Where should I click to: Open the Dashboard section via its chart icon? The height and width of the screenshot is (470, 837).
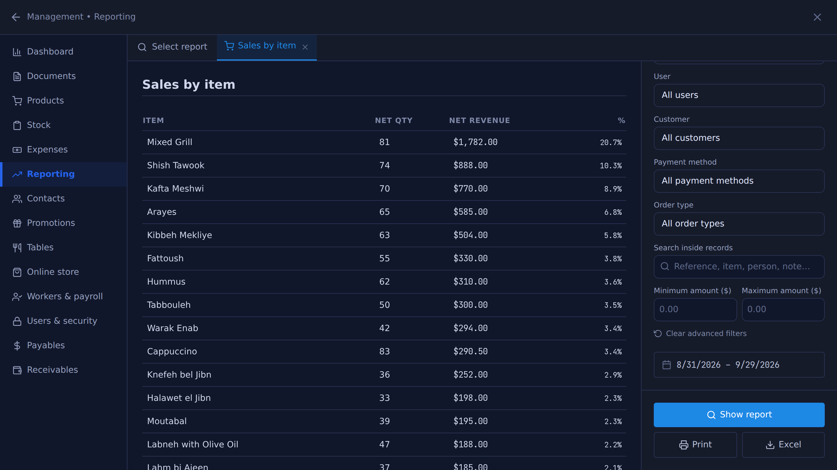pyautogui.click(x=17, y=52)
